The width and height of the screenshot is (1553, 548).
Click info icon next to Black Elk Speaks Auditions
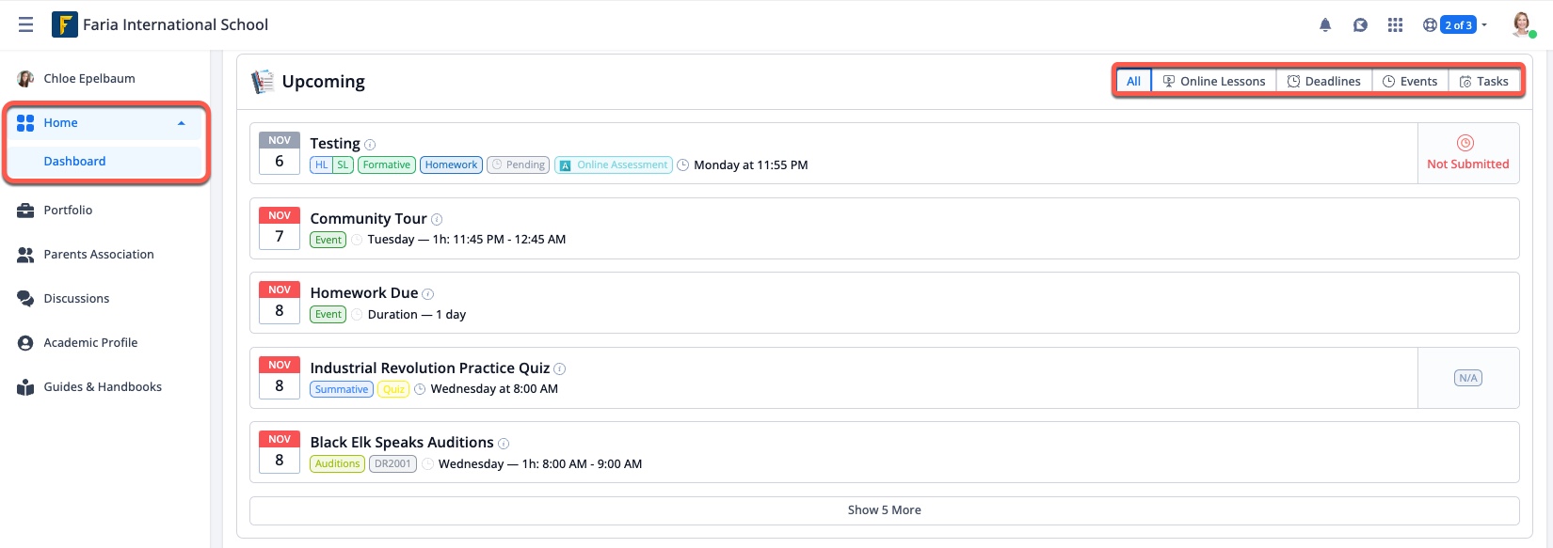click(504, 444)
